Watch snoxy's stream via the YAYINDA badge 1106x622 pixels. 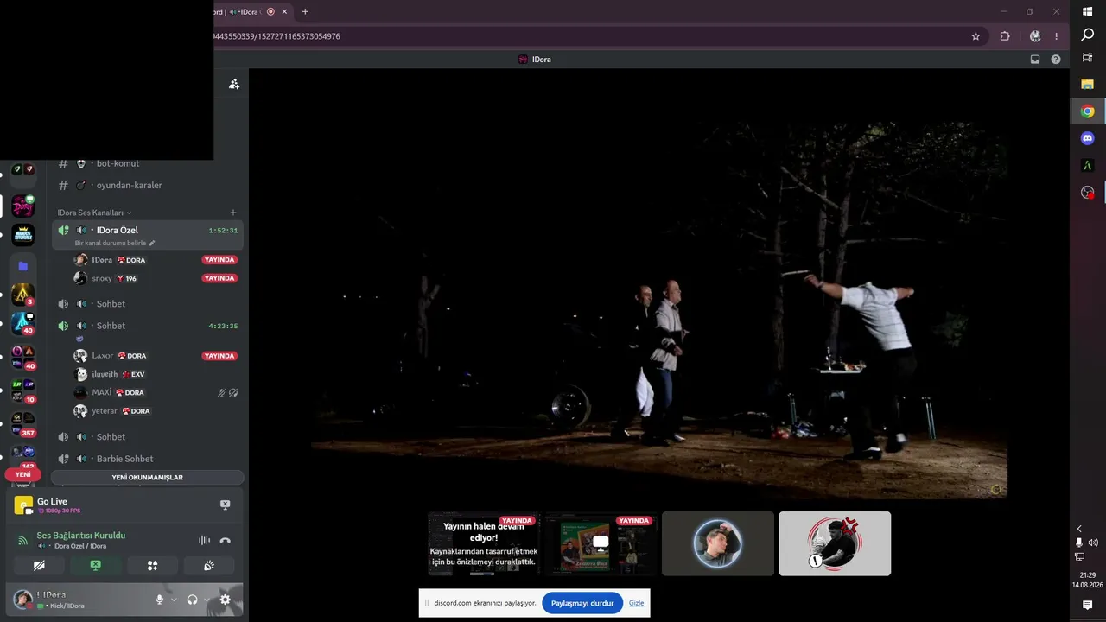pyautogui.click(x=219, y=278)
